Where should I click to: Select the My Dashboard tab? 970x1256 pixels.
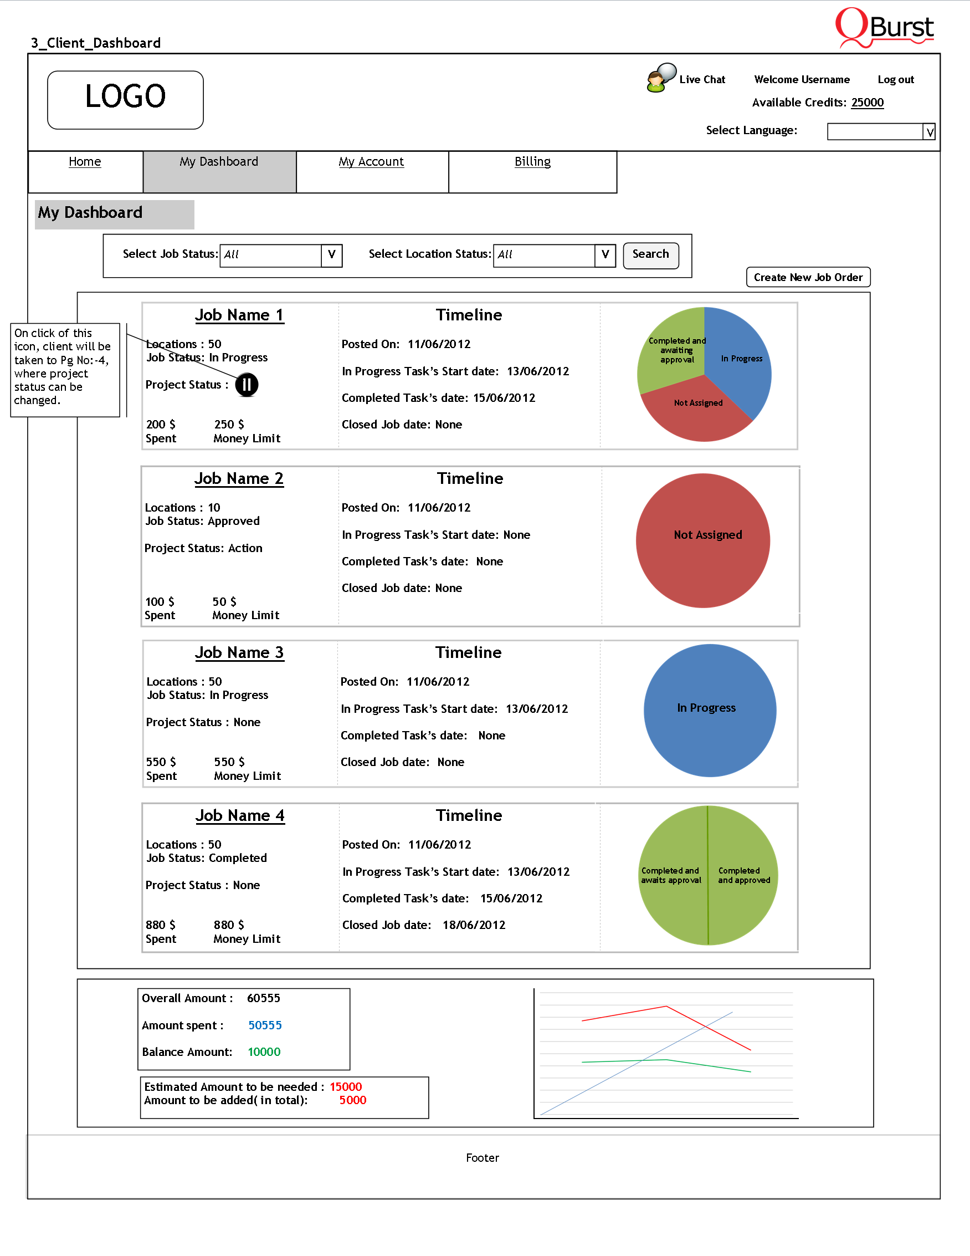[x=219, y=162]
